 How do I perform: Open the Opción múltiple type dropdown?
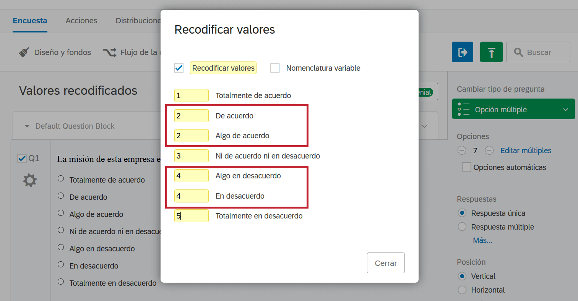point(565,109)
